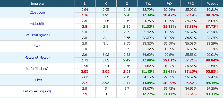Sort by the Payout column header

tap(212, 4)
